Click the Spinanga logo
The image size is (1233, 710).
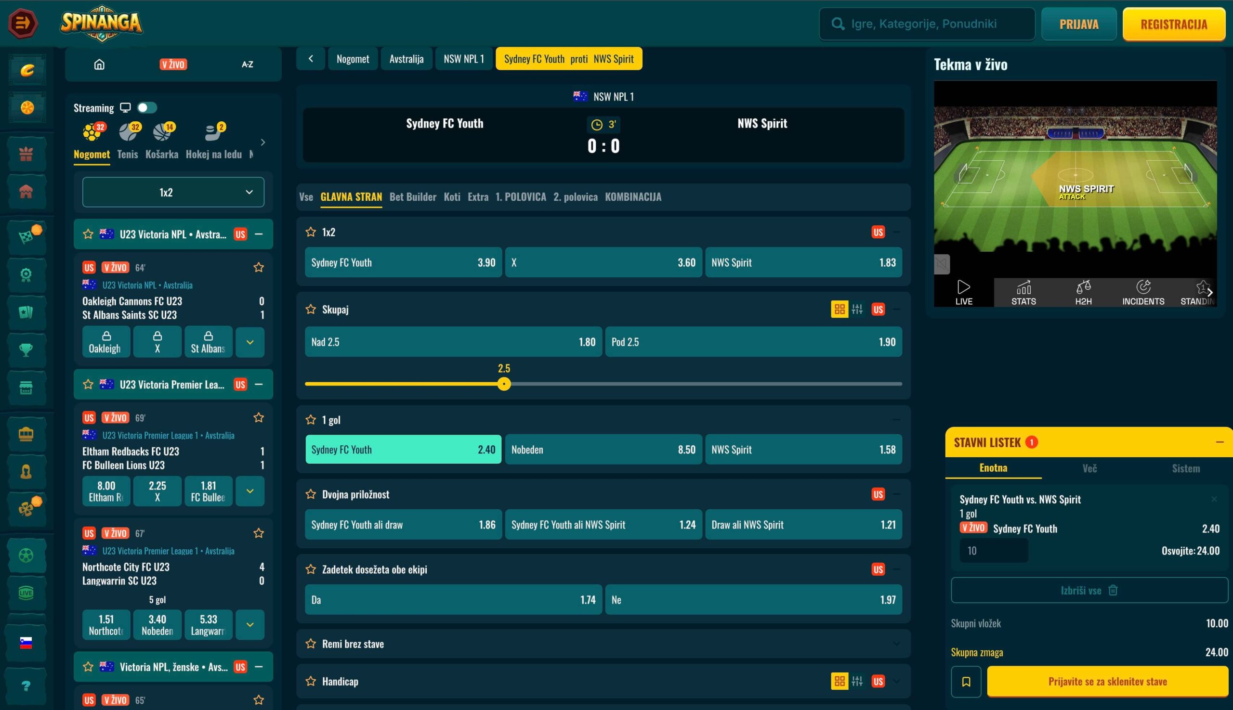102,23
